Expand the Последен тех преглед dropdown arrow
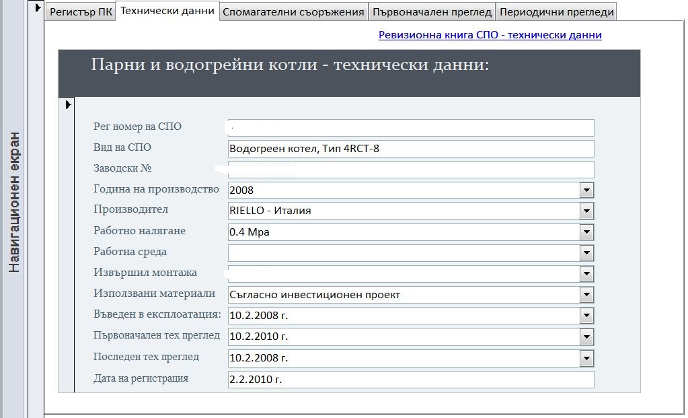This screenshot has height=418, width=688. pyautogui.click(x=586, y=358)
